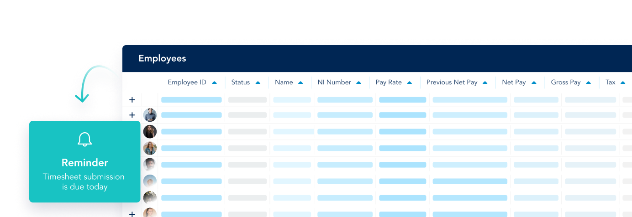Click the bell icon in the Reminder card
This screenshot has width=632, height=217.
(84, 139)
